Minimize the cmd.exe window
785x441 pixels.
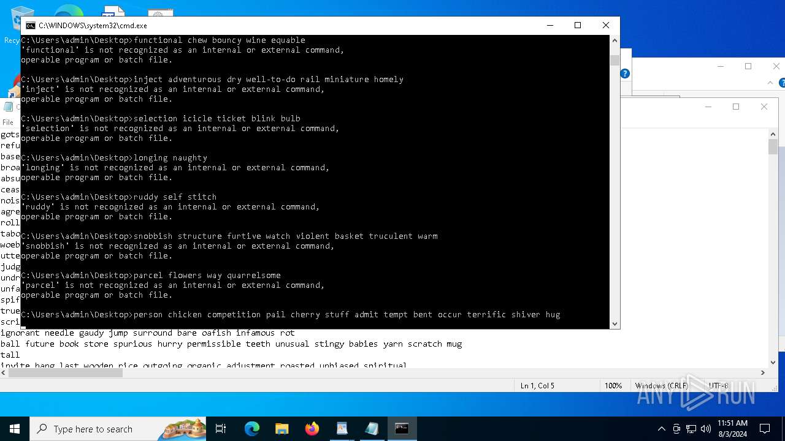pyautogui.click(x=549, y=25)
